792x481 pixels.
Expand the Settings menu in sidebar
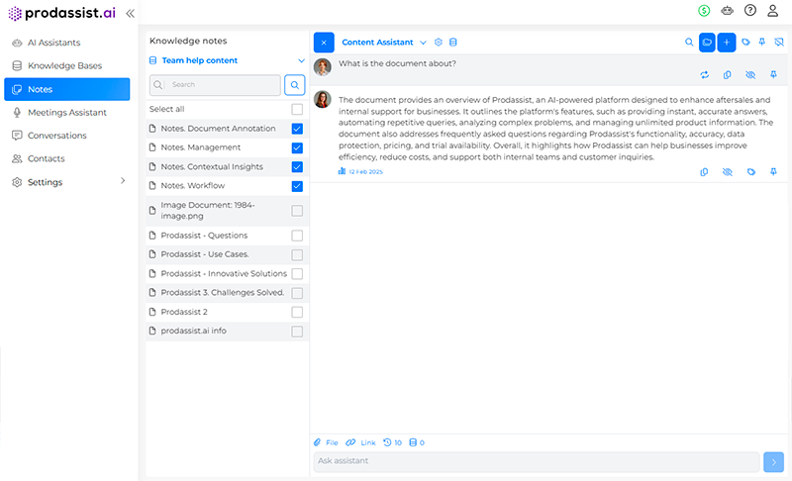tap(123, 181)
